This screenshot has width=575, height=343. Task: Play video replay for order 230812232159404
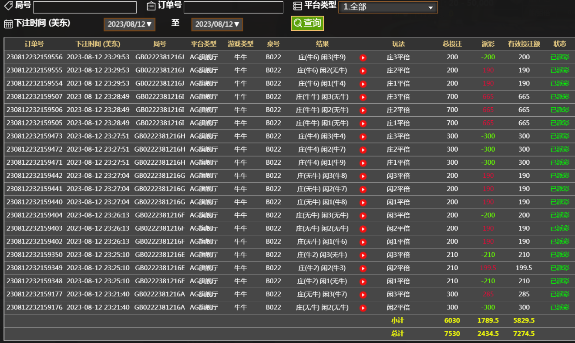click(363, 216)
